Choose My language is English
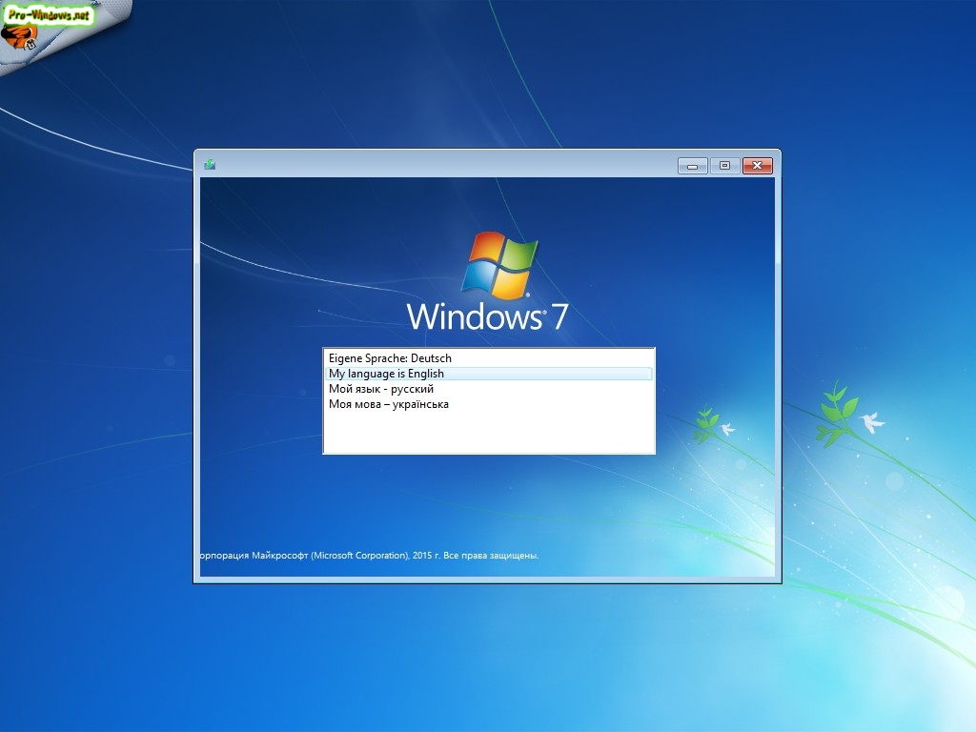 pos(489,374)
